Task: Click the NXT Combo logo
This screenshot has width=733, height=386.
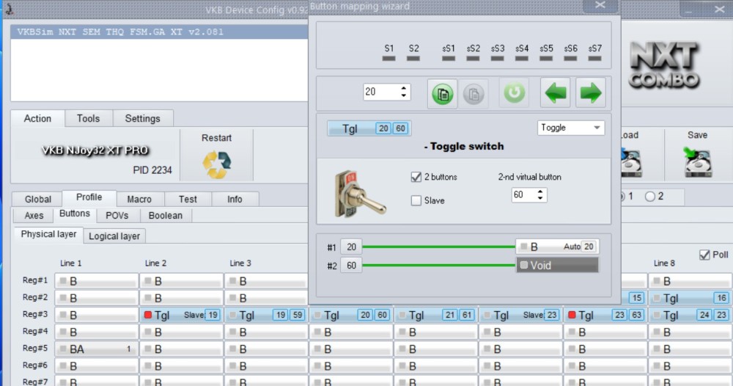Action: tap(664, 65)
